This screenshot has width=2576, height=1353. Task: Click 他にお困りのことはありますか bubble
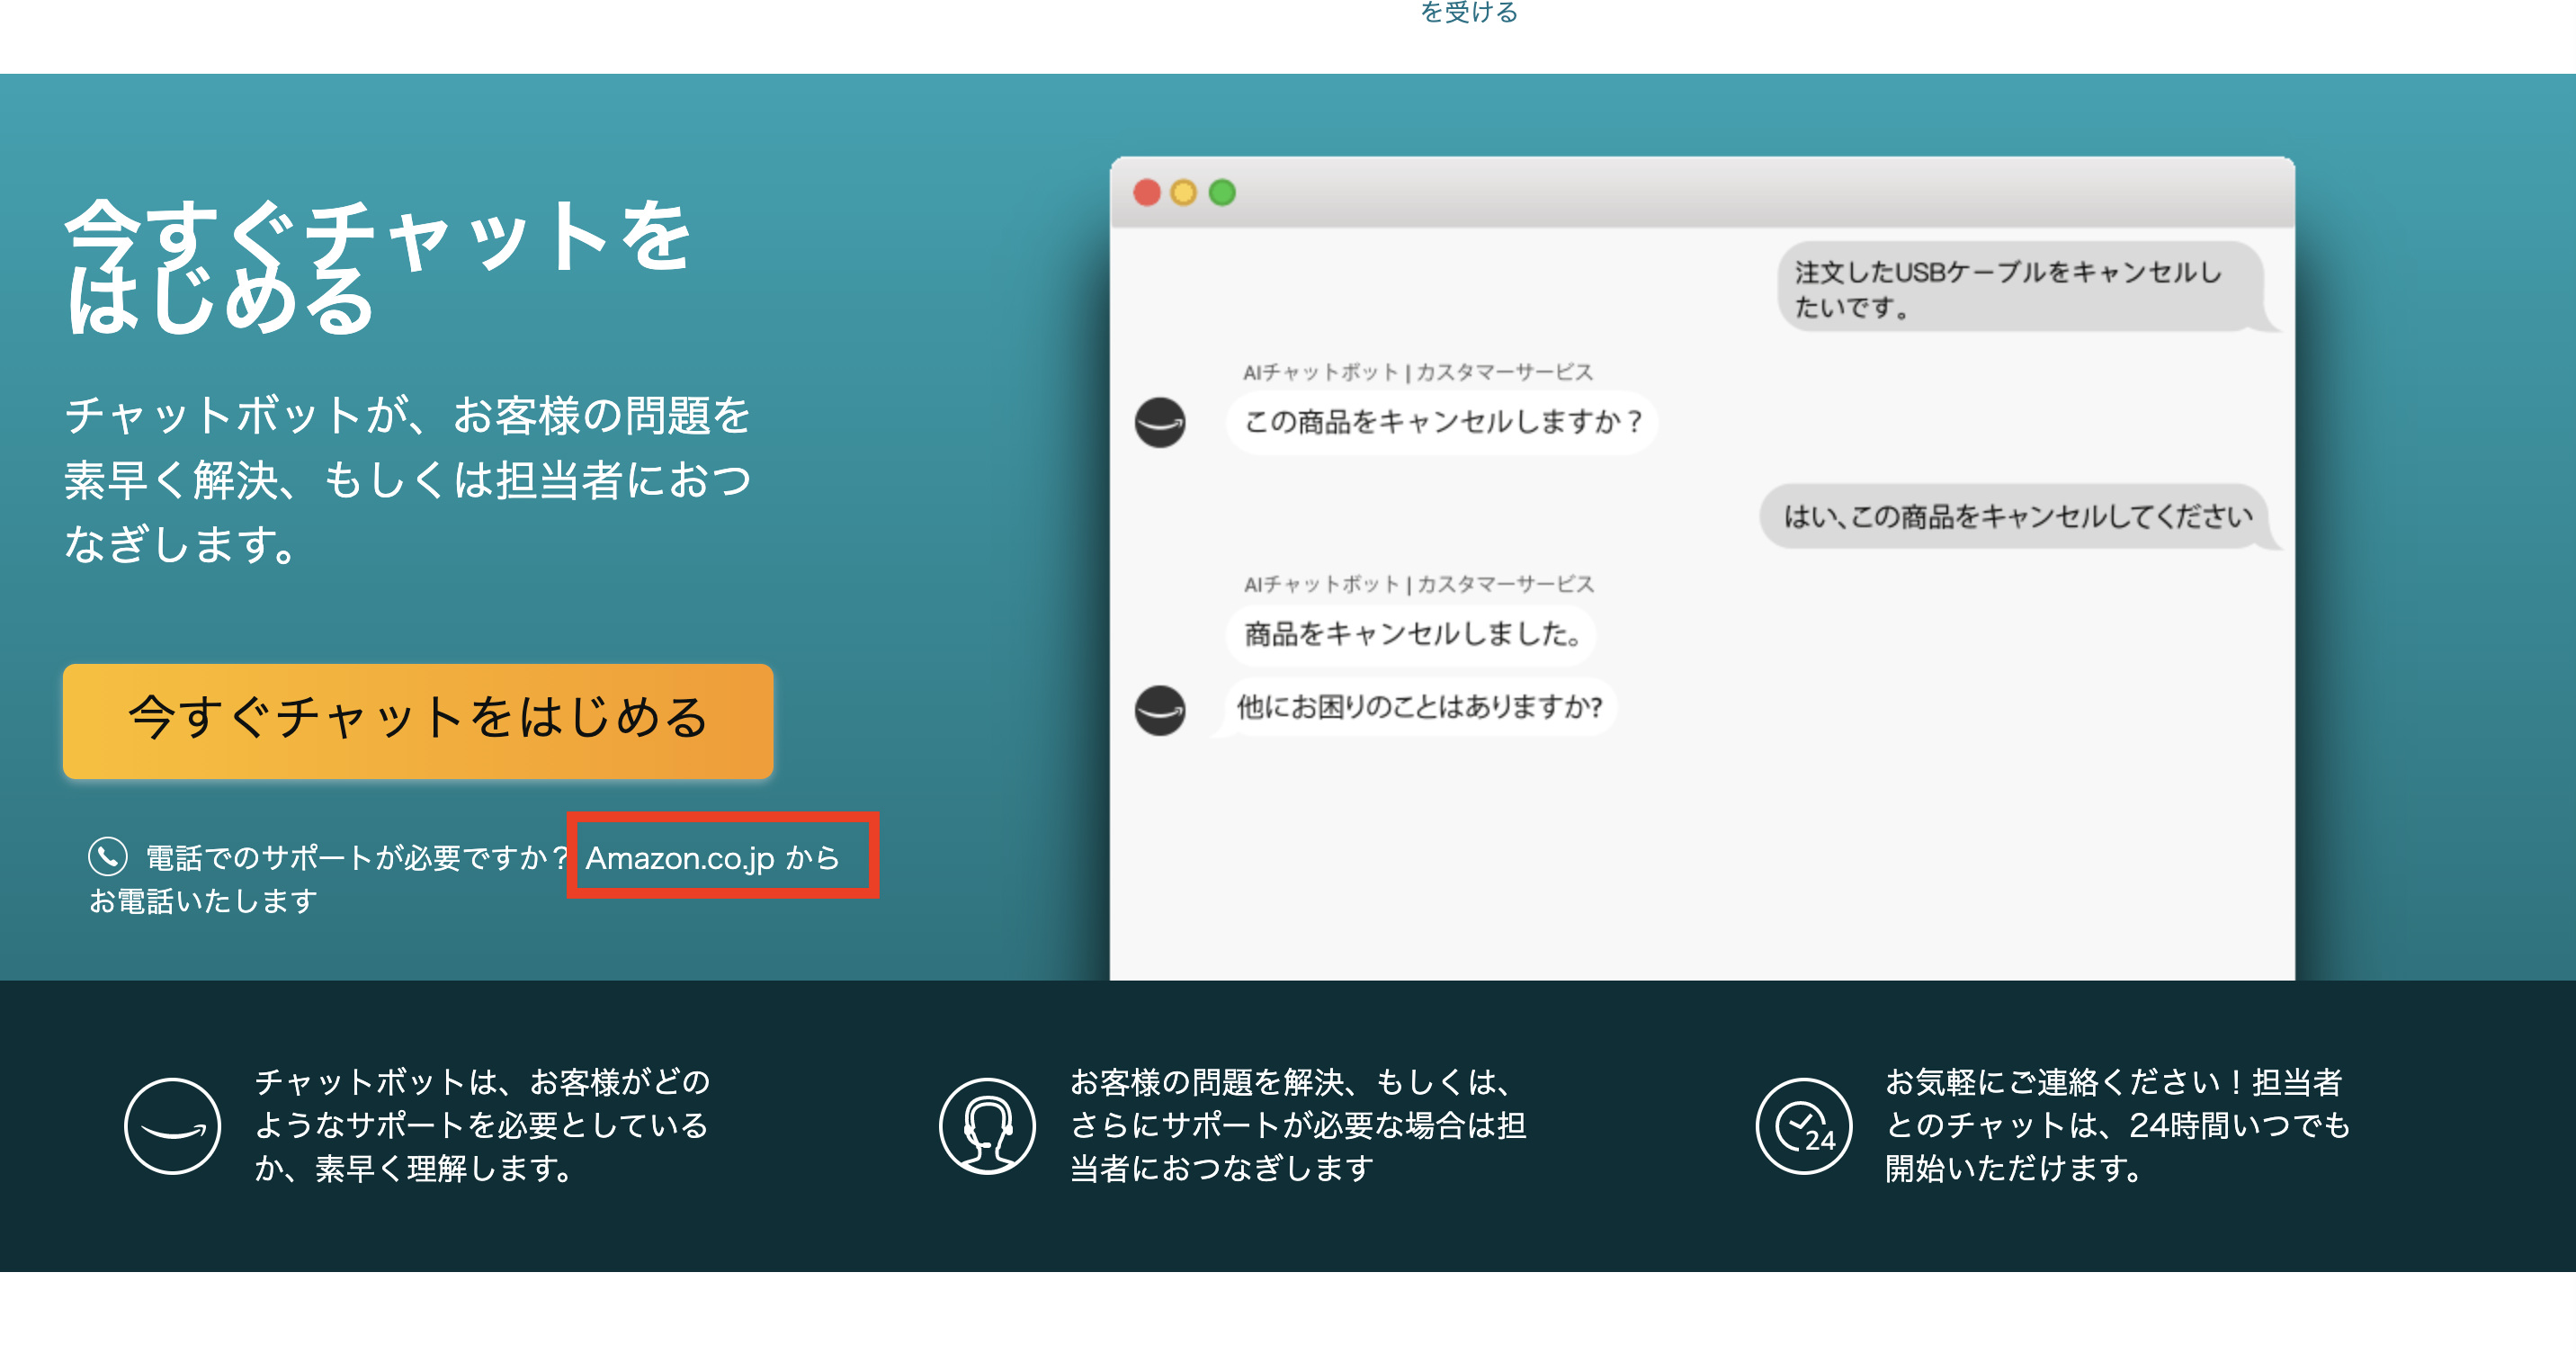click(1418, 706)
